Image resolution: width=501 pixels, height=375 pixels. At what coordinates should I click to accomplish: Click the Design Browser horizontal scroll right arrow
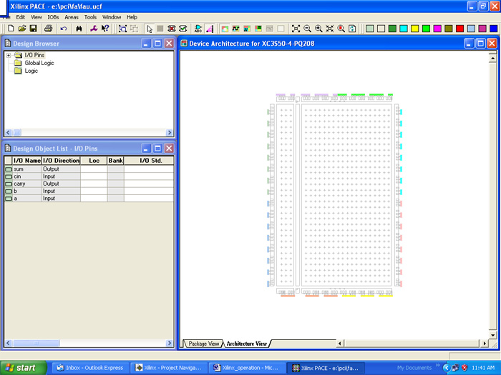click(x=170, y=132)
